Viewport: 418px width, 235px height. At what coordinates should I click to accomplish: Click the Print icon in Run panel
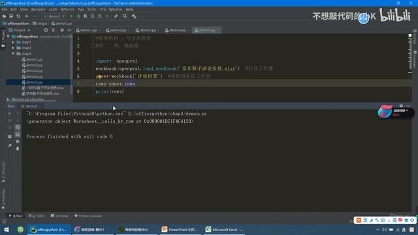18,142
